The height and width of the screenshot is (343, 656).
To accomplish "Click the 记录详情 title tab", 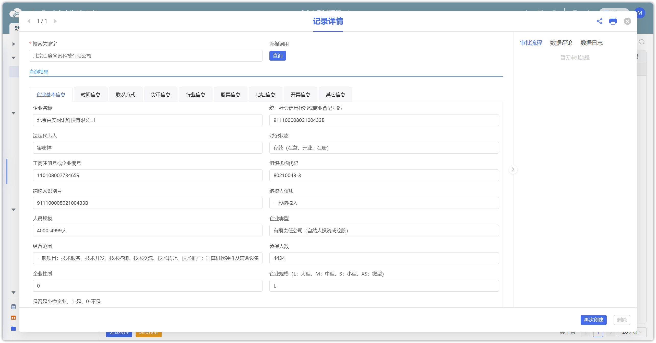I will tap(328, 21).
